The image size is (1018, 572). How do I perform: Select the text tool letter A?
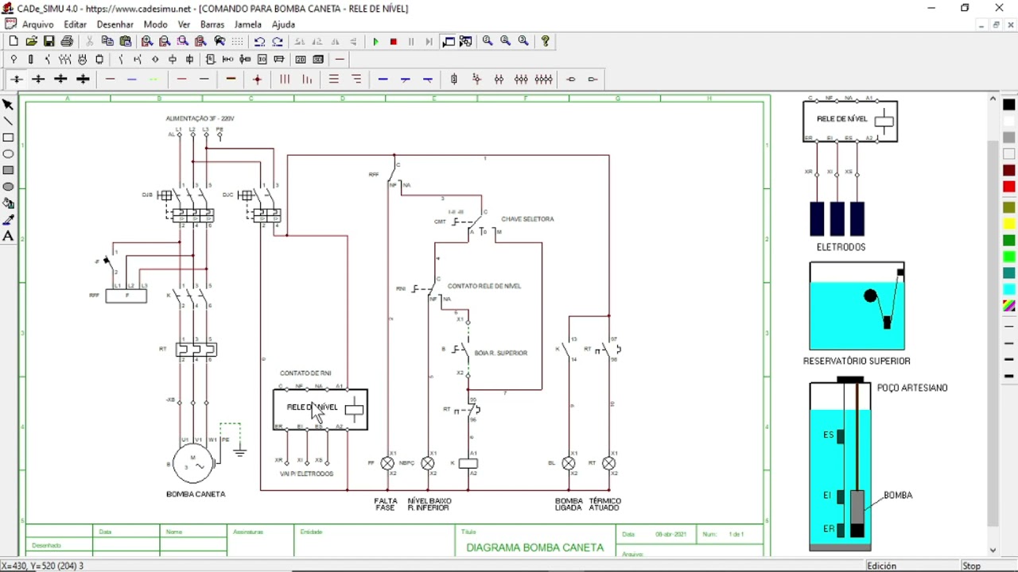coord(9,236)
